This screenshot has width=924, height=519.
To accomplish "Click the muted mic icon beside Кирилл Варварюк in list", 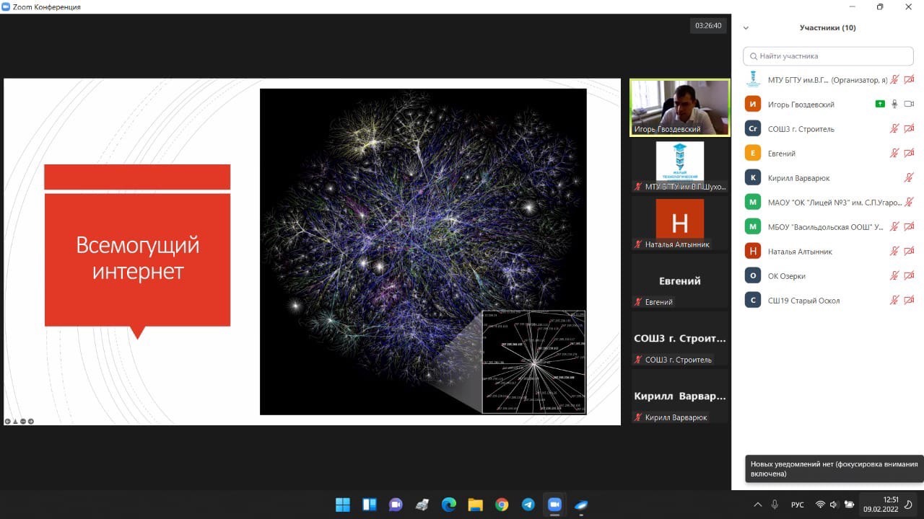I will point(909,177).
